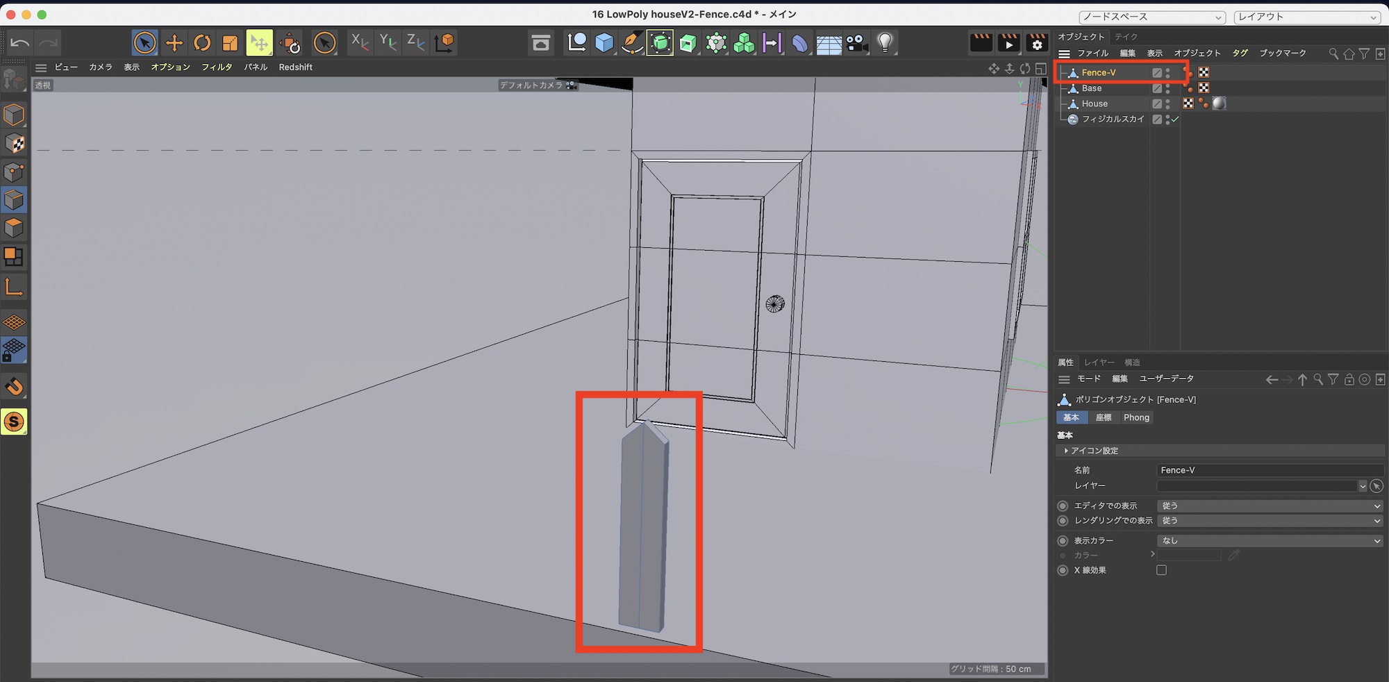Add a camera object
1389x682 pixels.
click(x=856, y=43)
